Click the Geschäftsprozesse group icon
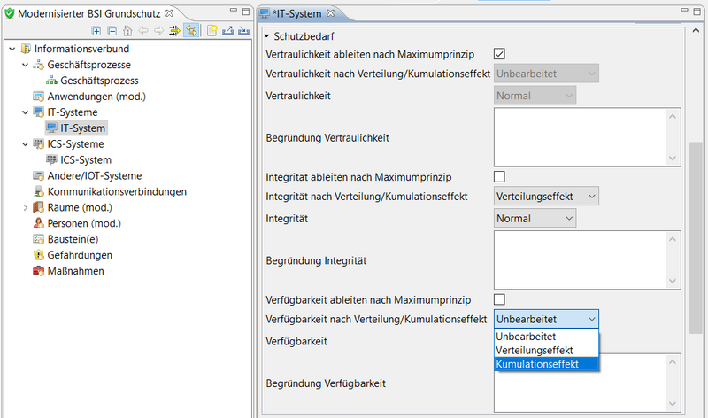 click(38, 65)
